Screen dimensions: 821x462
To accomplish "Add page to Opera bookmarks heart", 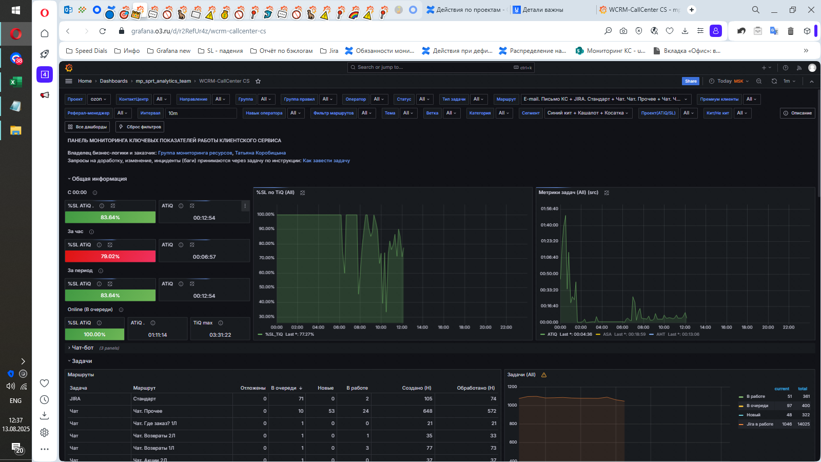I will (670, 31).
